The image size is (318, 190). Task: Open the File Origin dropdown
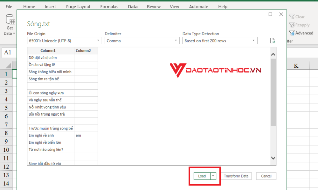pos(98,40)
